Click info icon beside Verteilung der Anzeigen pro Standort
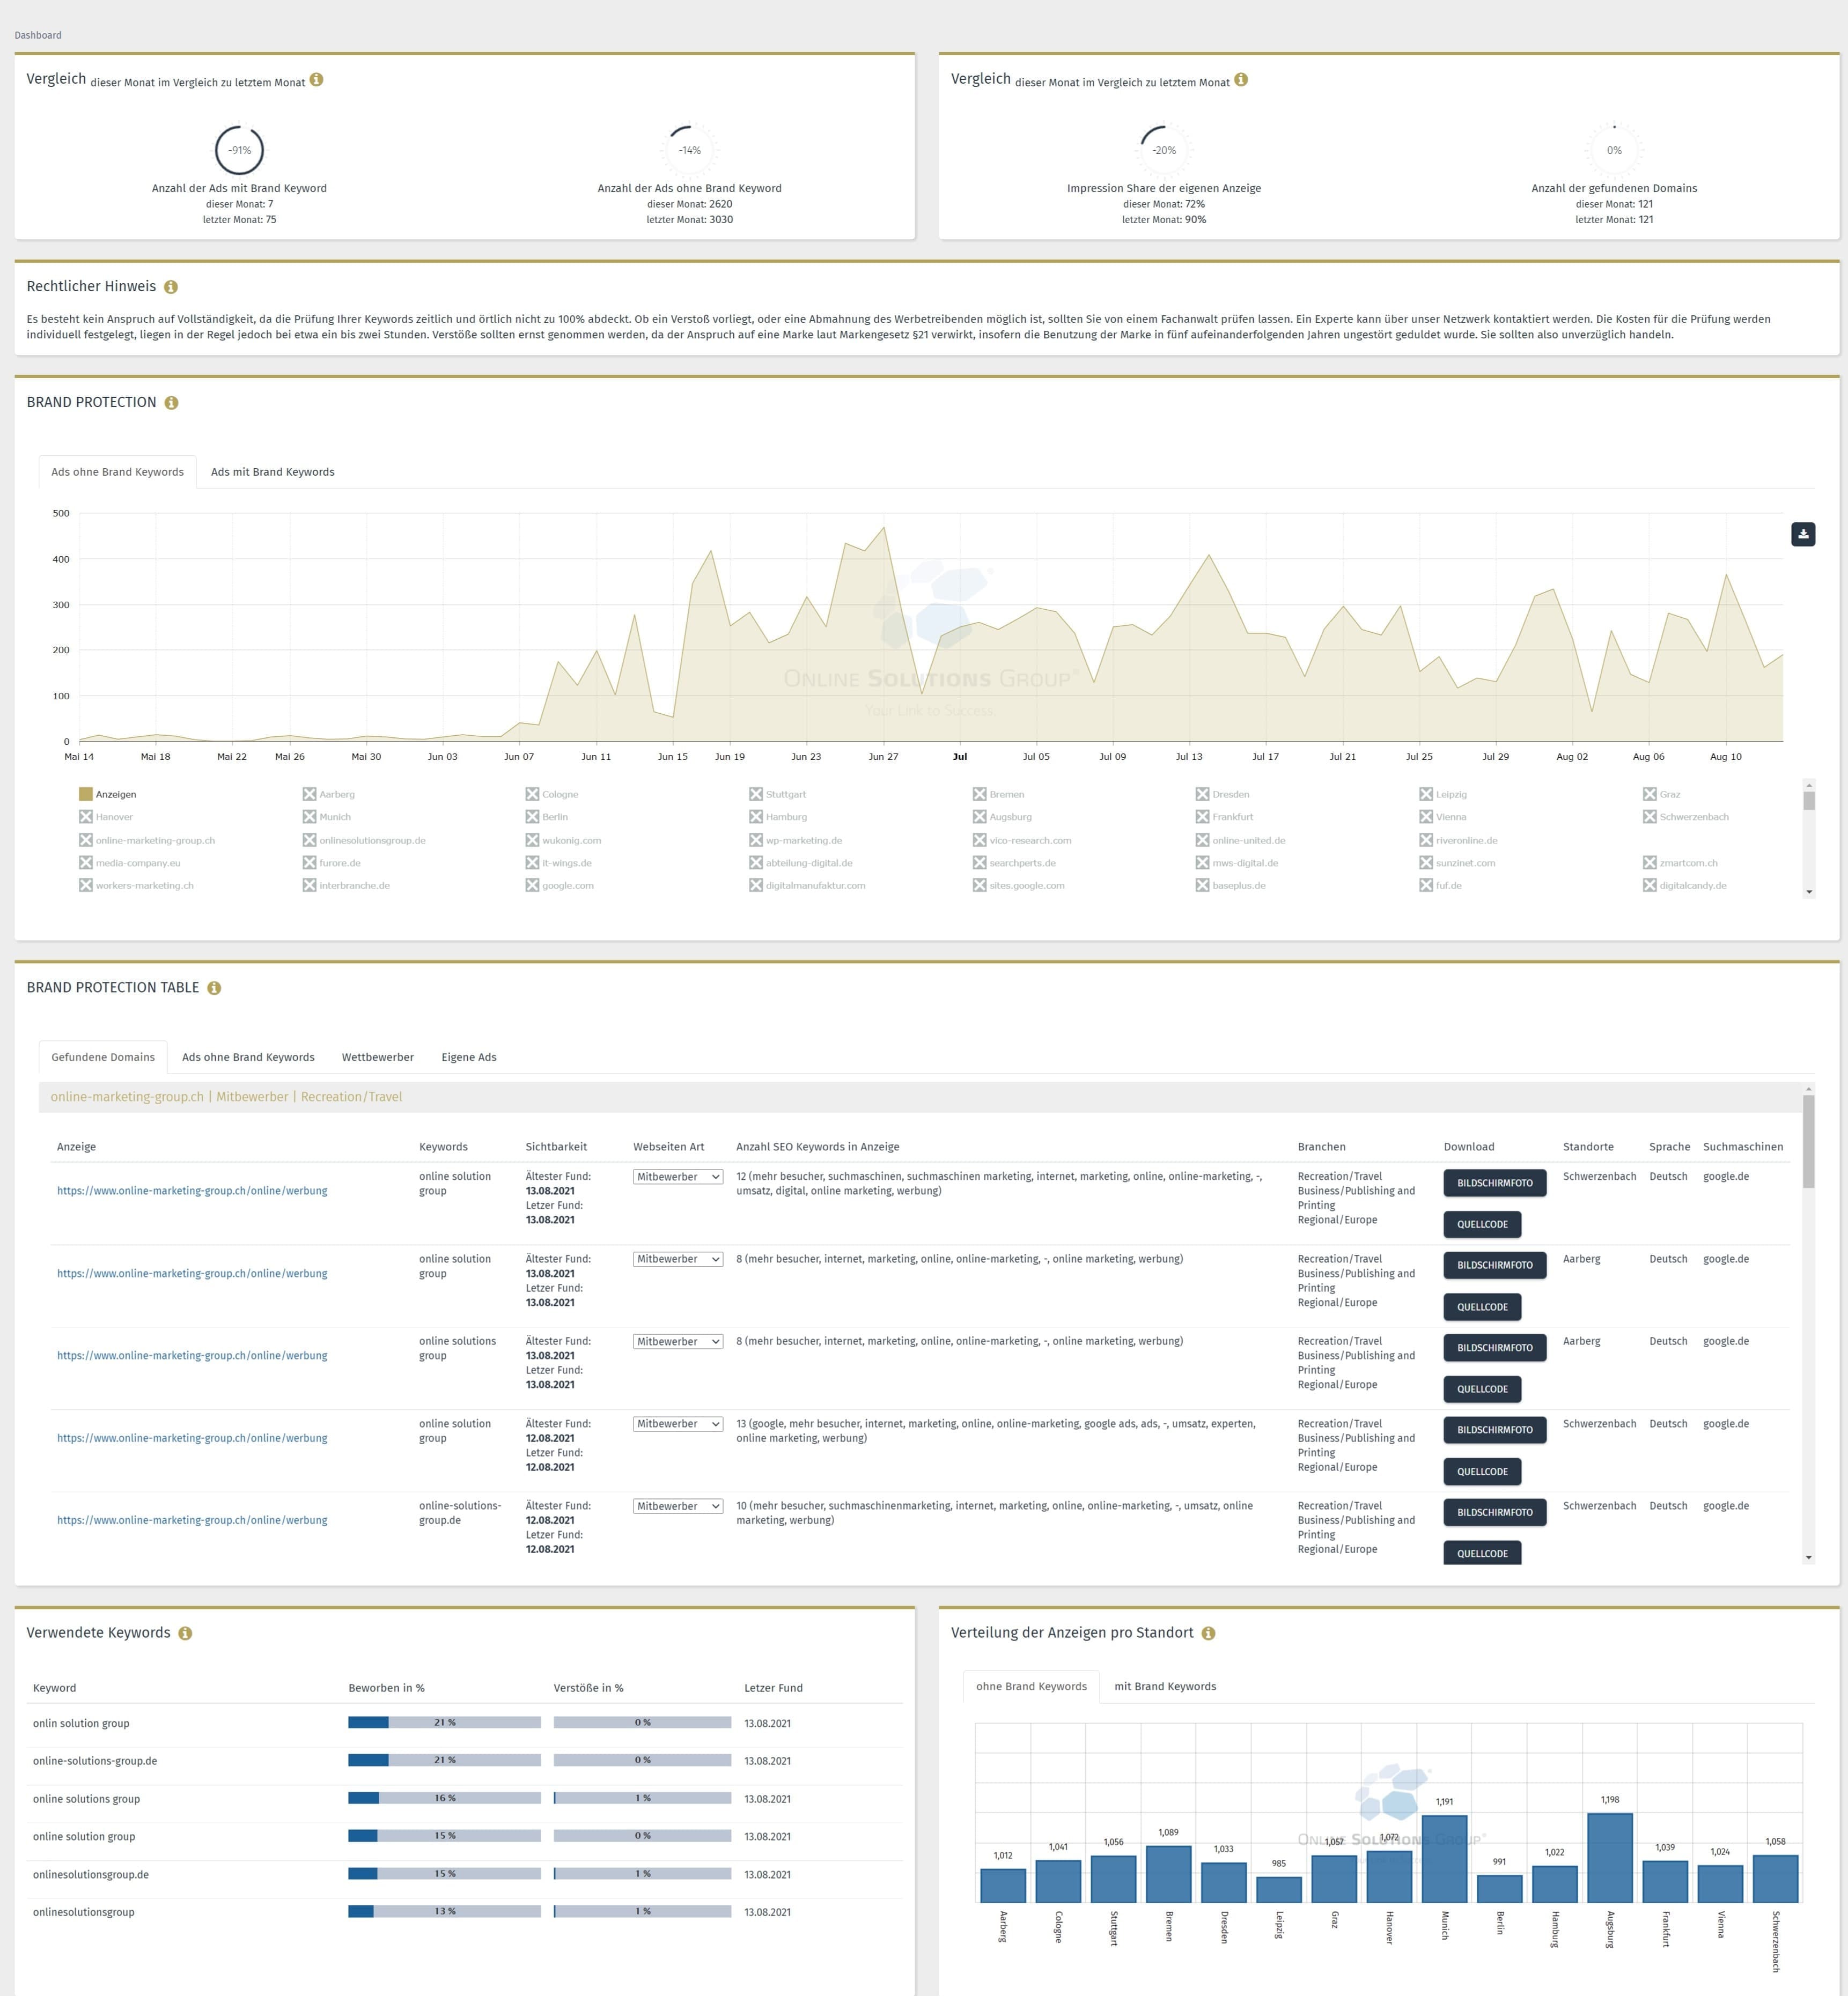Screen dimensions: 1848x1996 [1208, 1633]
